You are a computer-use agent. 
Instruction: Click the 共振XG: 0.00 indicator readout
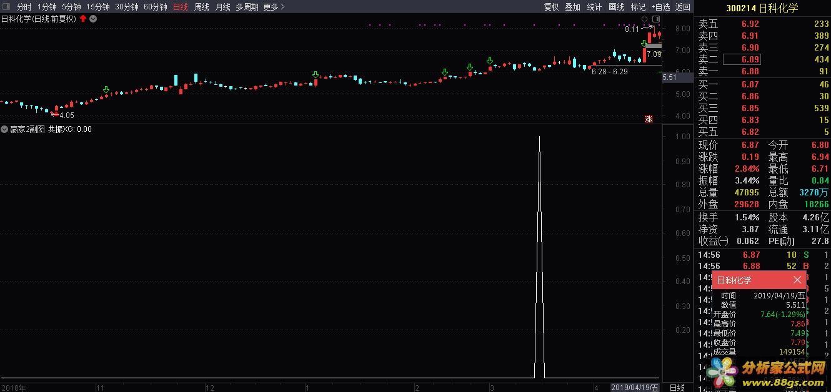click(70, 129)
